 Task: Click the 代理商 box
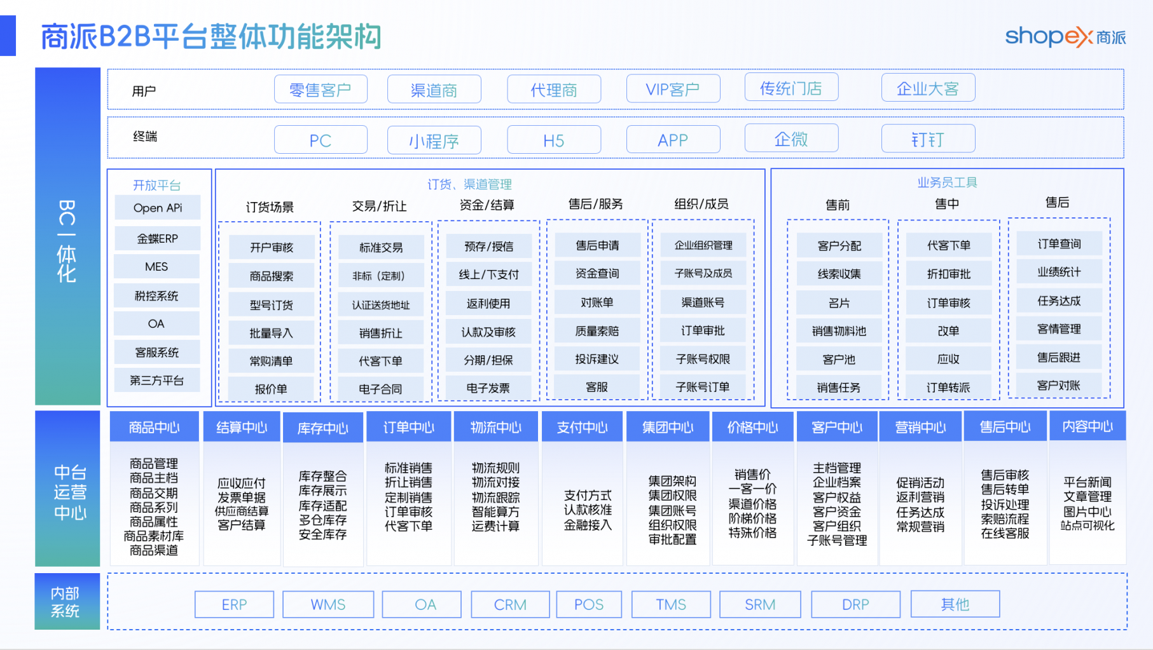coord(554,89)
